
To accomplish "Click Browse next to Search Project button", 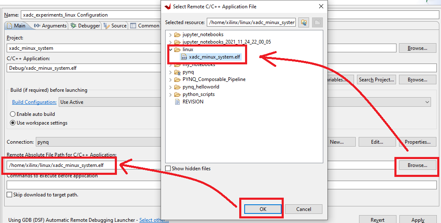I will pyautogui.click(x=417, y=80).
